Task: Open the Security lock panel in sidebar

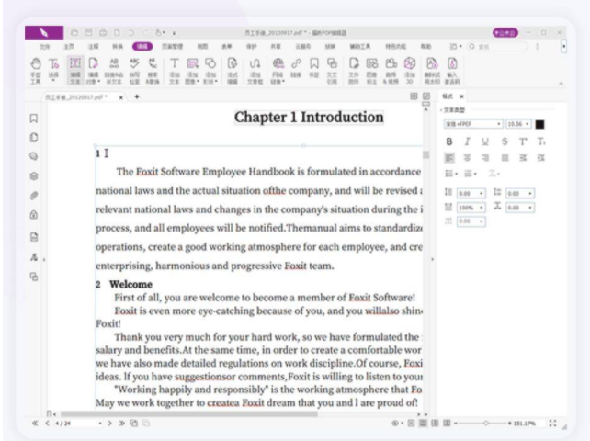Action: pyautogui.click(x=34, y=215)
